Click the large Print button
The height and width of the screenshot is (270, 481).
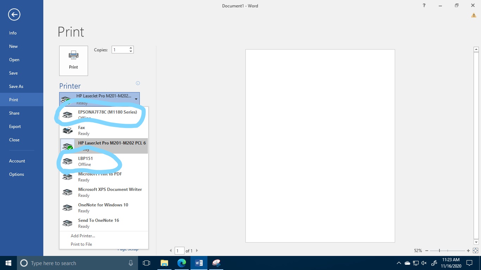pos(74,61)
